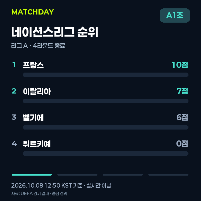Click the MATCHDAY header label
201x201 pixels.
click(33, 12)
